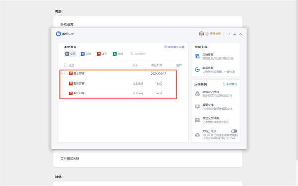This screenshot has height=186, width=298.
Task: Click the 文档云同步 cloud upload icon
Action: 197,135
